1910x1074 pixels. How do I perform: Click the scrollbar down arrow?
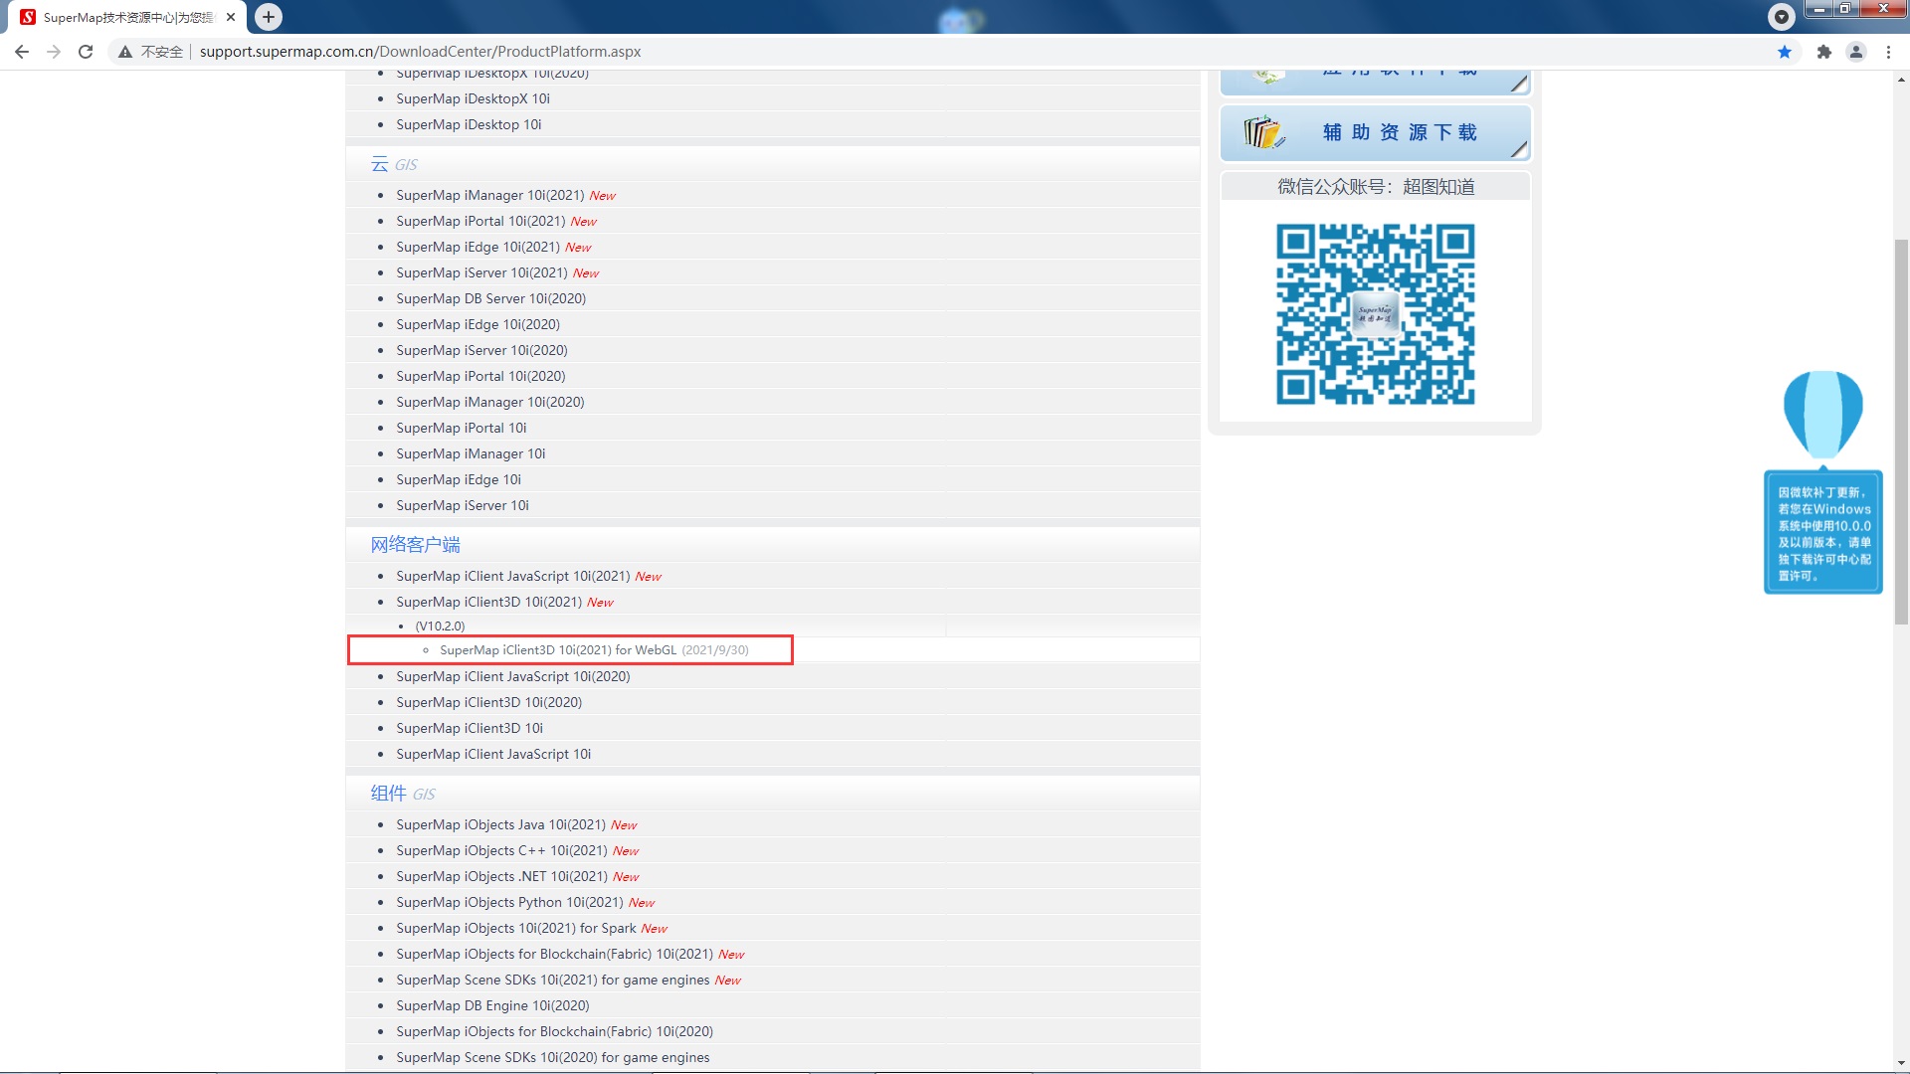pos(1901,1062)
